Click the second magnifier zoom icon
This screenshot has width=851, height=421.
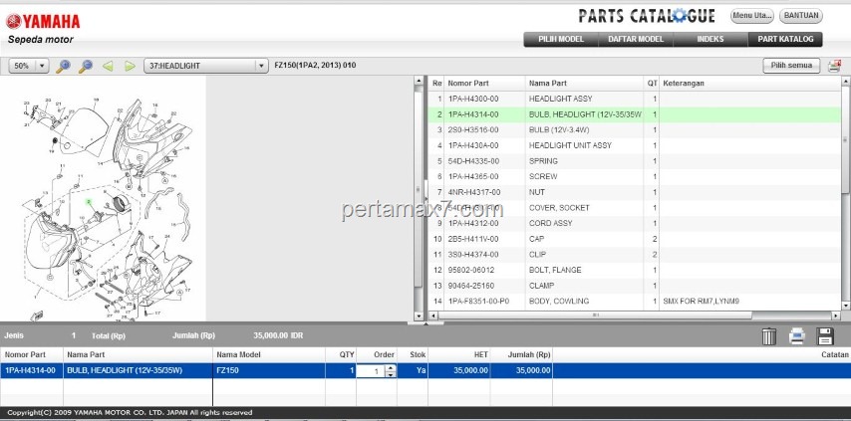[85, 66]
